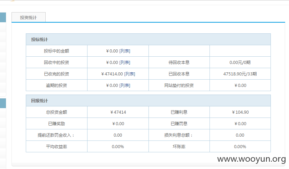289x169 pixels.
Task: Click the 已赚罚息 label
Action: tap(179, 123)
